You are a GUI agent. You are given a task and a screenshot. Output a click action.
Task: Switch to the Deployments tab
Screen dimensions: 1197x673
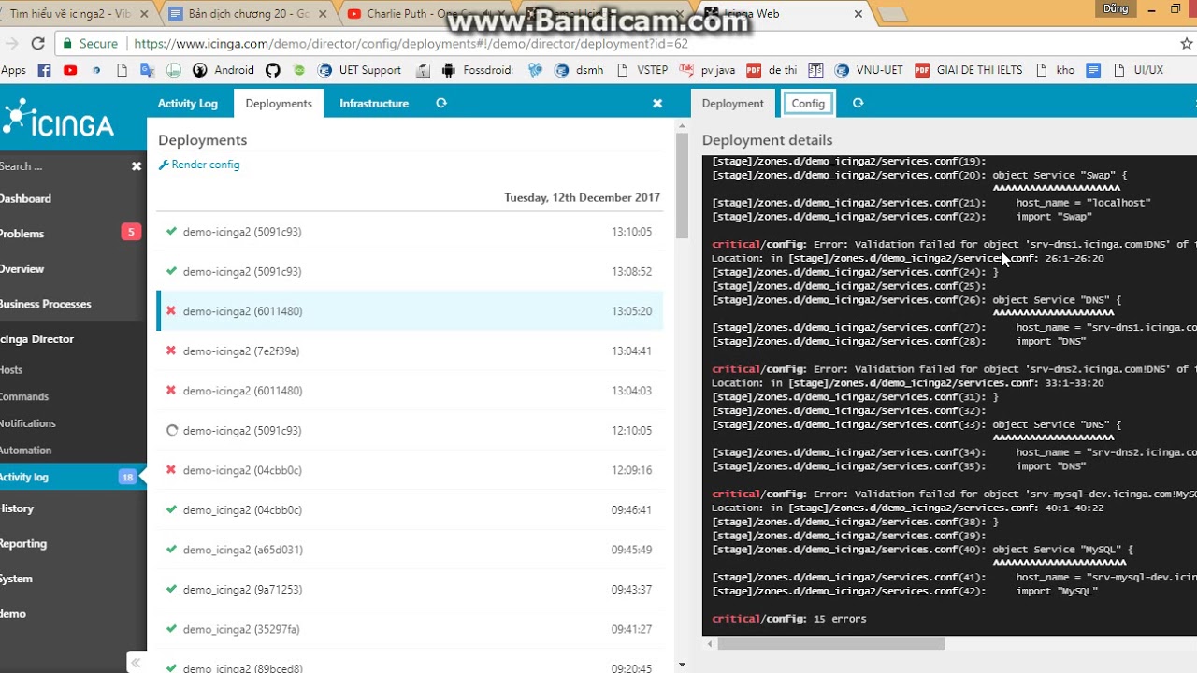pos(279,103)
